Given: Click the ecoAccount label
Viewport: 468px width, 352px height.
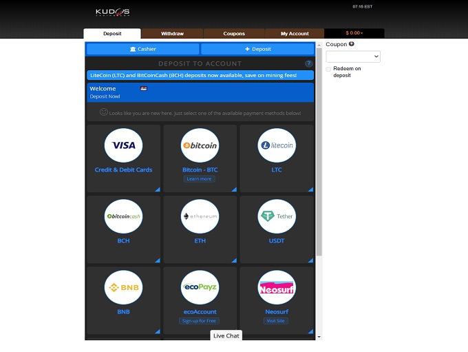Looking at the screenshot, I should point(200,311).
